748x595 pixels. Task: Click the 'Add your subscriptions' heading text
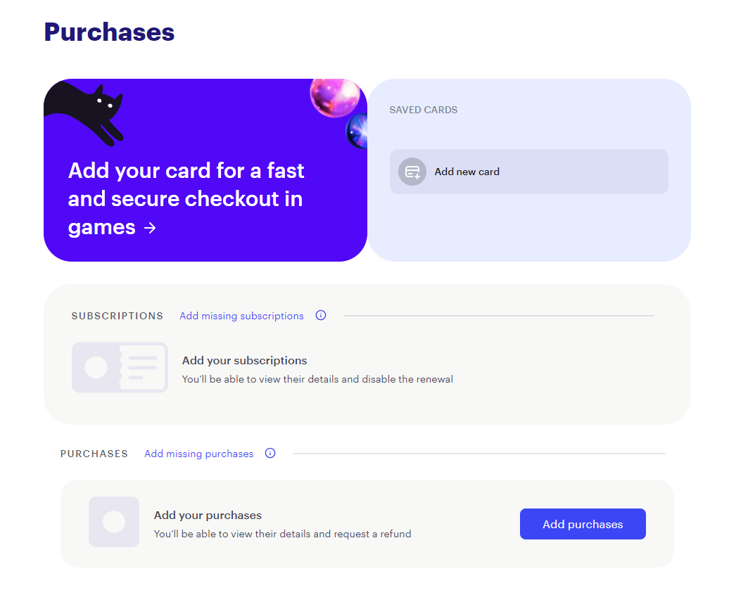coord(244,360)
